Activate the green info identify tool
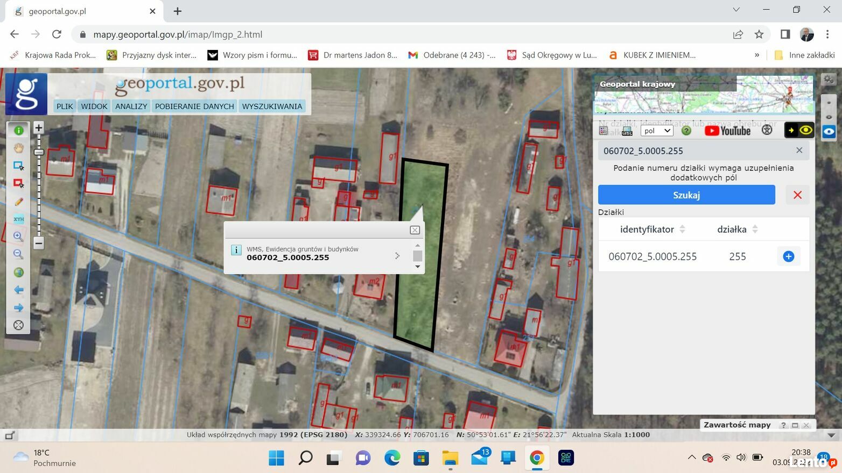Viewport: 842px width, 473px height. [19, 131]
